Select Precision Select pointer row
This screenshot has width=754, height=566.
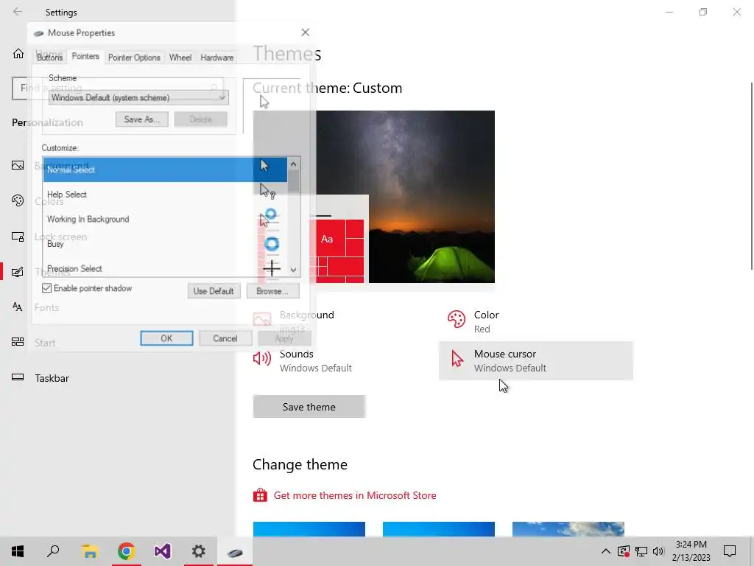(165, 268)
